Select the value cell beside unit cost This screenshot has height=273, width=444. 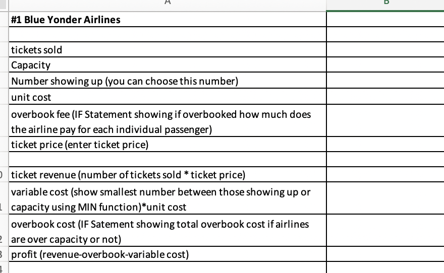point(385,97)
